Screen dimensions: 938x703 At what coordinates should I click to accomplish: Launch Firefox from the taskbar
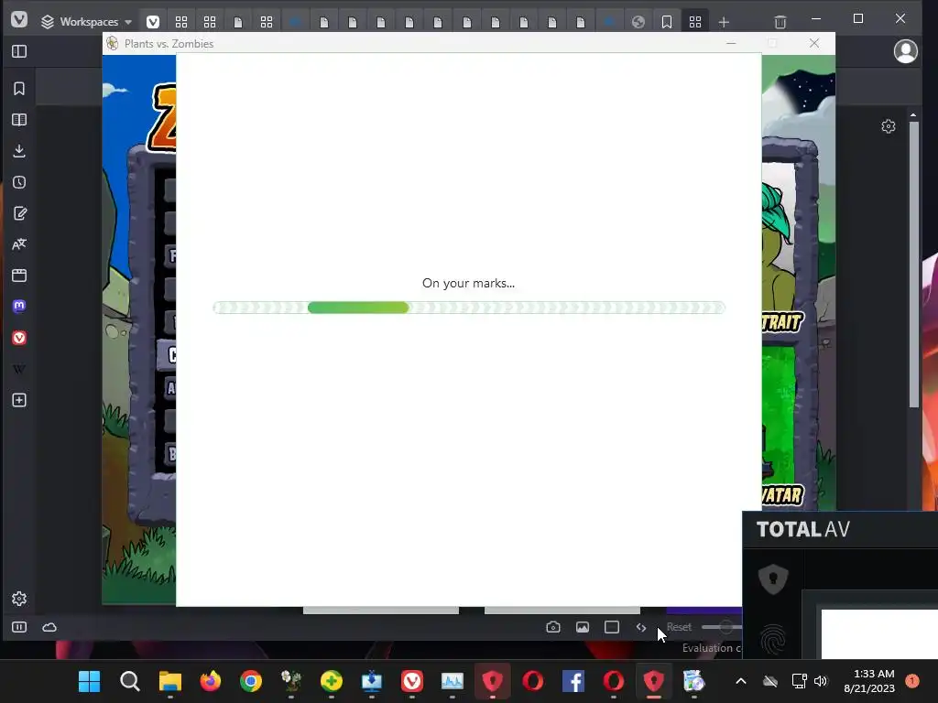(210, 681)
